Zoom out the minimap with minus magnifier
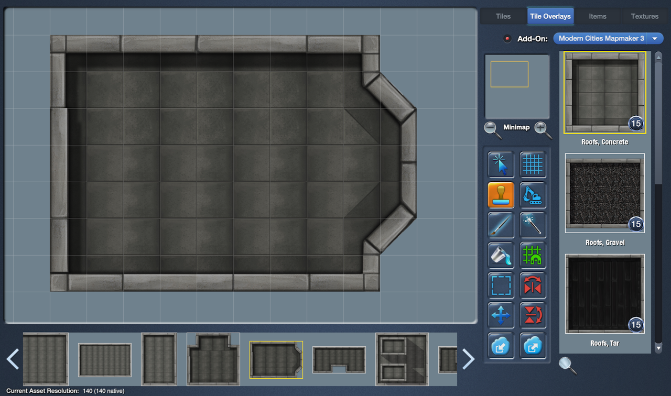 pyautogui.click(x=492, y=129)
